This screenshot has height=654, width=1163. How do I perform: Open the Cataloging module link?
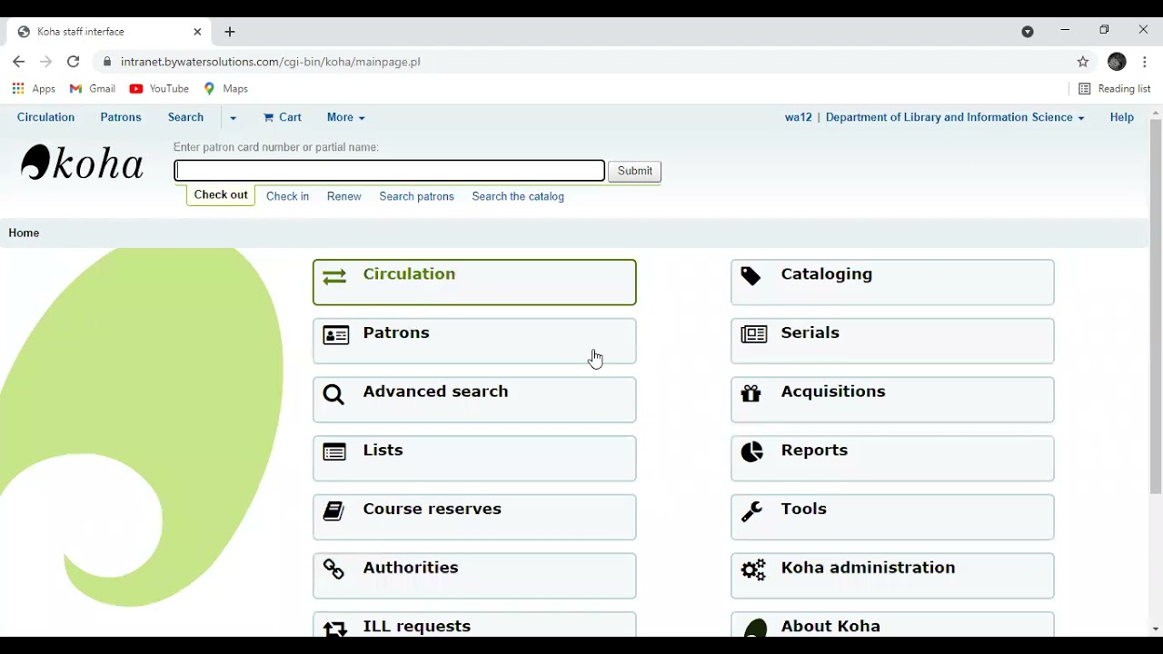[x=892, y=282]
